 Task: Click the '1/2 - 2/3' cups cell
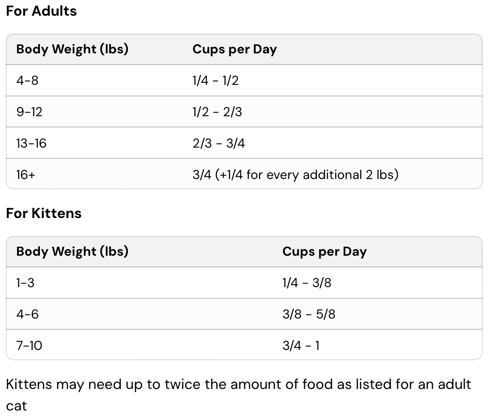[217, 112]
